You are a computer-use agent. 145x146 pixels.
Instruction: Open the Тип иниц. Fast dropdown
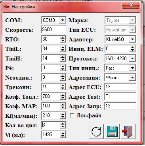click(x=132, y=68)
